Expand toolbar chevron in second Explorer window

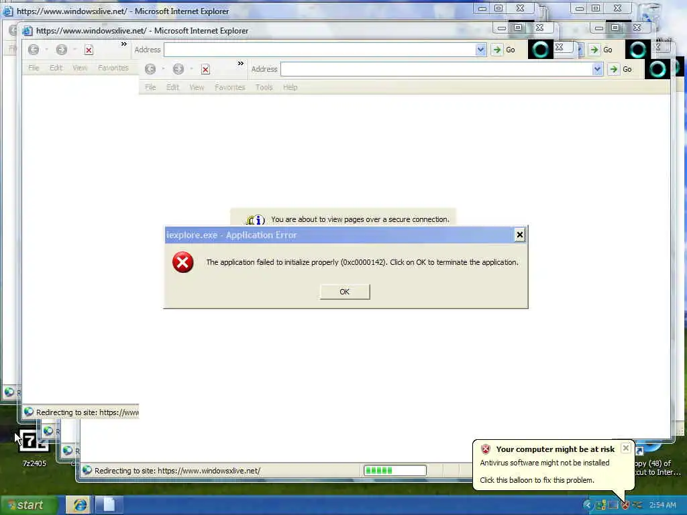pyautogui.click(x=124, y=44)
